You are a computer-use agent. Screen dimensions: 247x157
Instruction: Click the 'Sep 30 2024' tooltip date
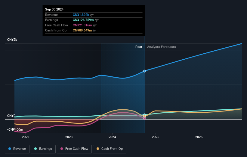(x=54, y=9)
